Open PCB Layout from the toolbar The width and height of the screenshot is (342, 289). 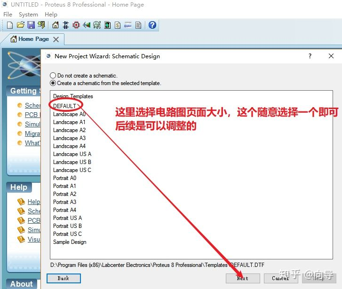point(76,25)
